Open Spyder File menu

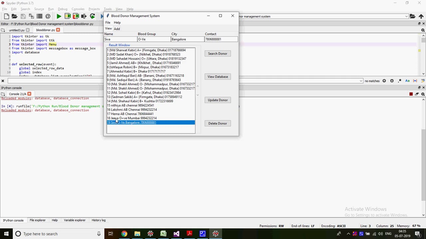[4, 9]
